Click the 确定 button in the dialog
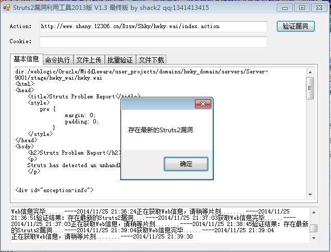Viewport: 331px width, 252px height. [186, 164]
